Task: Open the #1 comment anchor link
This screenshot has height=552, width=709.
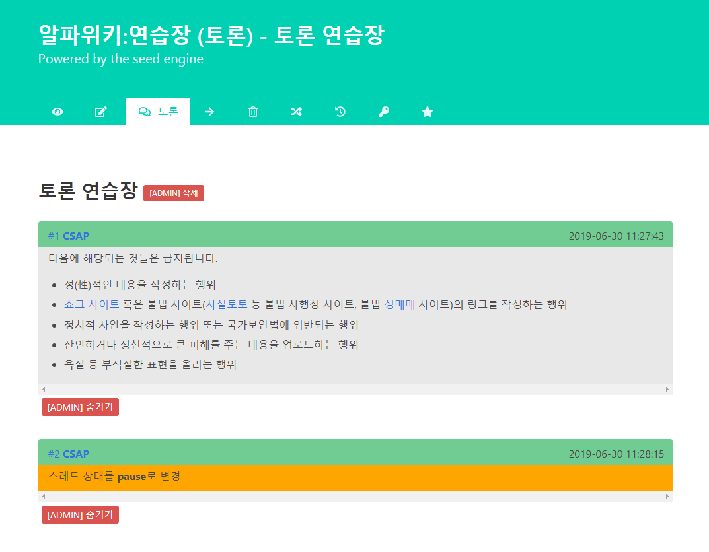Action: coord(54,236)
